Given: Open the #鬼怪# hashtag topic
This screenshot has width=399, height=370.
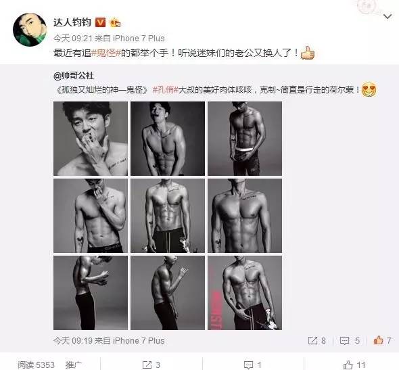Looking at the screenshot, I should (x=105, y=53).
